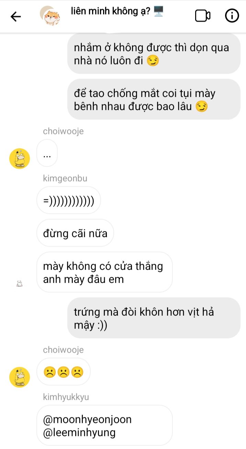
Task: Select the "đừng cãi nữa" message
Action: click(x=75, y=233)
